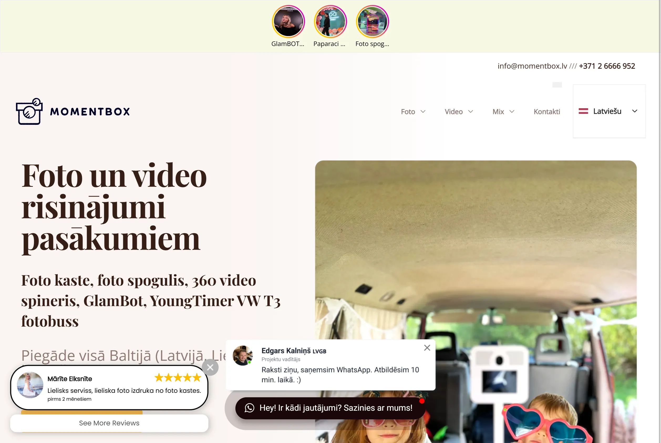661x443 pixels.
Task: Click the Mārīte Elksnīte reviewer name
Action: pos(70,379)
